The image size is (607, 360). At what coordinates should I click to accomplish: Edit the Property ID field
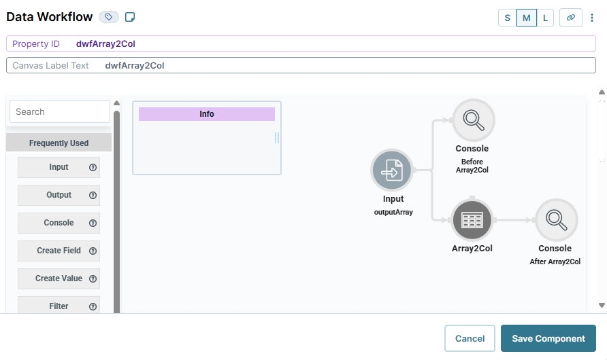click(x=301, y=43)
